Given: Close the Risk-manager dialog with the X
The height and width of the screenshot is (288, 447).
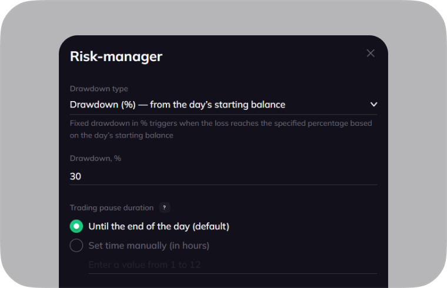Looking at the screenshot, I should pos(371,53).
